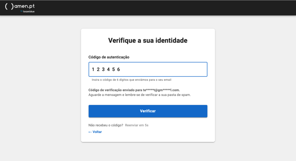Click the digit 6 in the code field
This screenshot has width=296, height=161.
pos(119,69)
